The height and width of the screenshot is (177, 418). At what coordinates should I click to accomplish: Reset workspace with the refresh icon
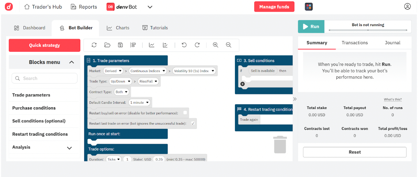[94, 45]
